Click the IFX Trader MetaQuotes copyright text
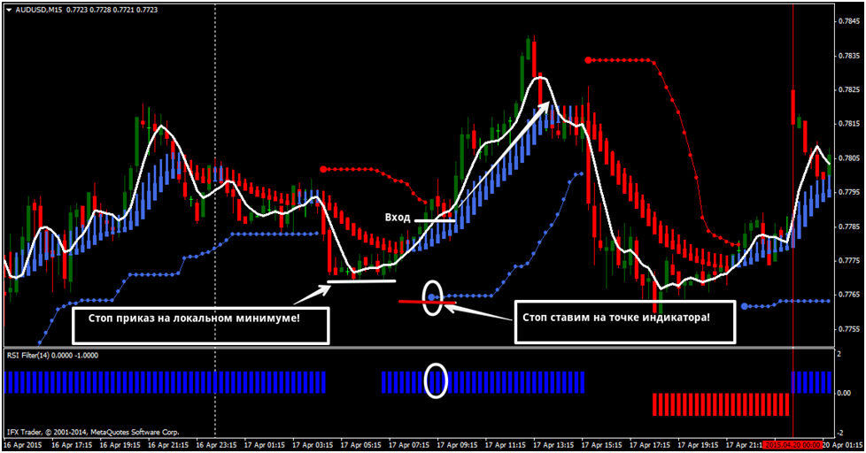The image size is (866, 453). [x=93, y=432]
